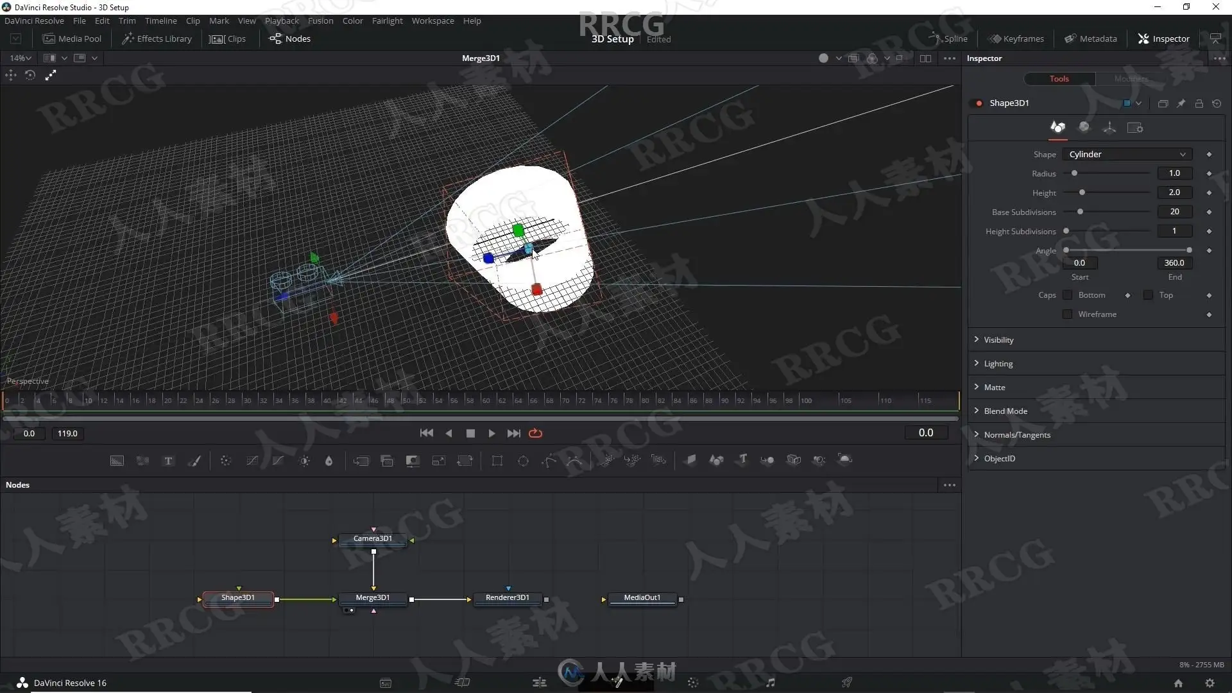Show the Keyframes editor
1232x693 pixels.
pos(1016,38)
